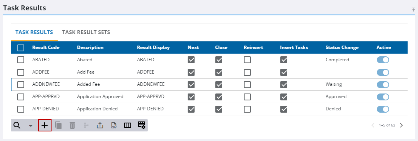Check Reinsert for the APP-DENIED row
The image size is (418, 141).
click(247, 109)
